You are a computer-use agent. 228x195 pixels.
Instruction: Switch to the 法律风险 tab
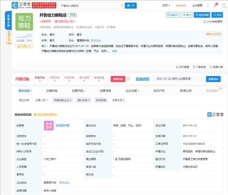pos(52,91)
